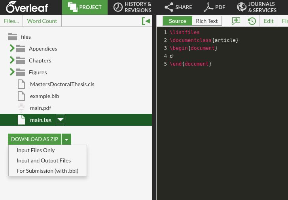Open the Edit menu
Viewport: 288px width, 200px height.
coord(269,21)
